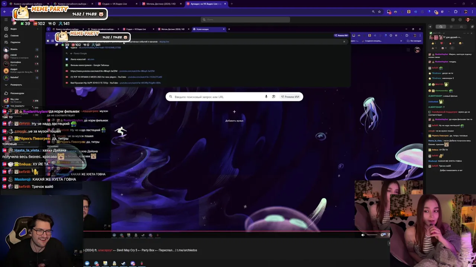This screenshot has width=476, height=267.
Task: Open the outer browser tab search dropdown
Action: point(4,4)
